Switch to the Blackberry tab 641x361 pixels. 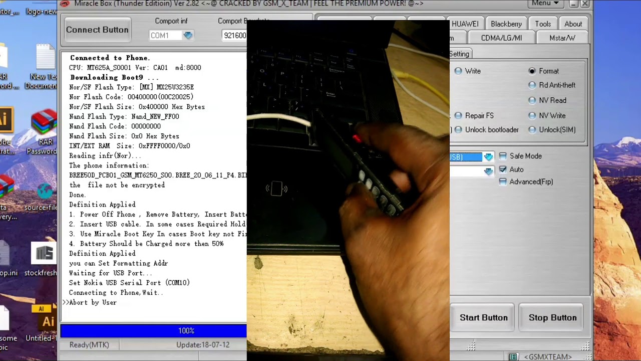tap(506, 24)
